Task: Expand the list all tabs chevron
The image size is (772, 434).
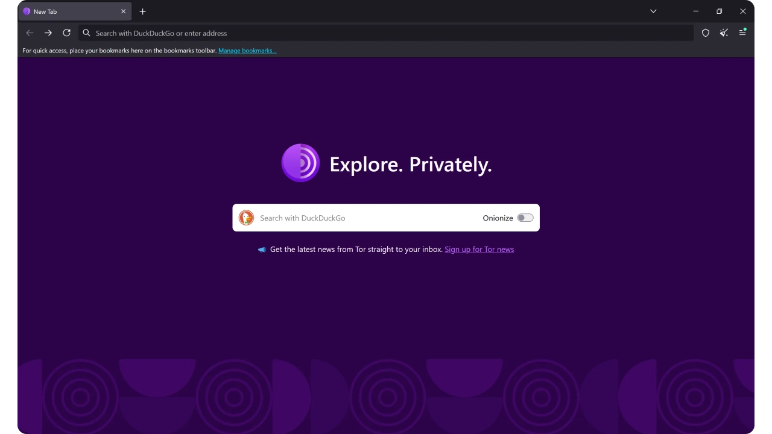Action: pyautogui.click(x=653, y=11)
